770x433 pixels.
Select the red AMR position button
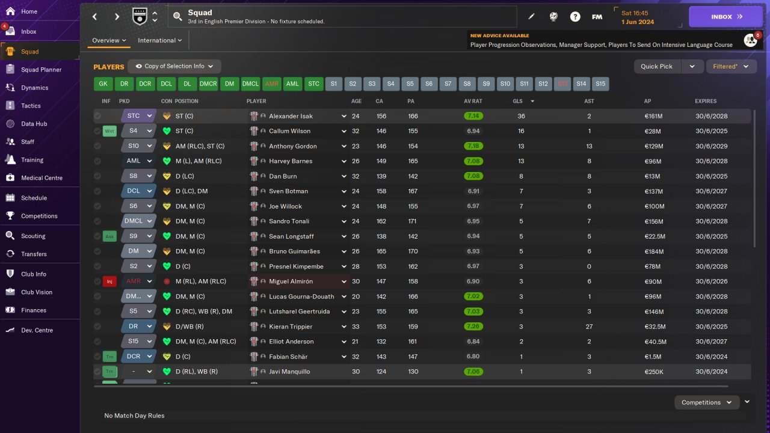(271, 84)
